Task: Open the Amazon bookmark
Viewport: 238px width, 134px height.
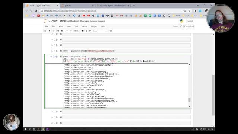Action: 65,16
